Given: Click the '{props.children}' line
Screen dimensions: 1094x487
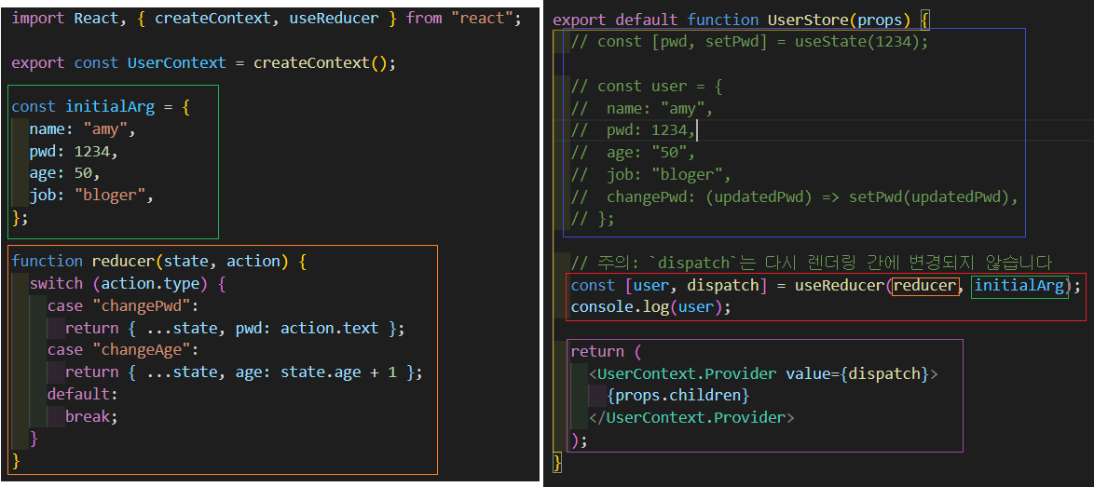Looking at the screenshot, I should [x=678, y=396].
